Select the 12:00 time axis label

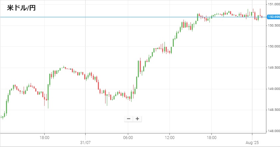(170, 138)
